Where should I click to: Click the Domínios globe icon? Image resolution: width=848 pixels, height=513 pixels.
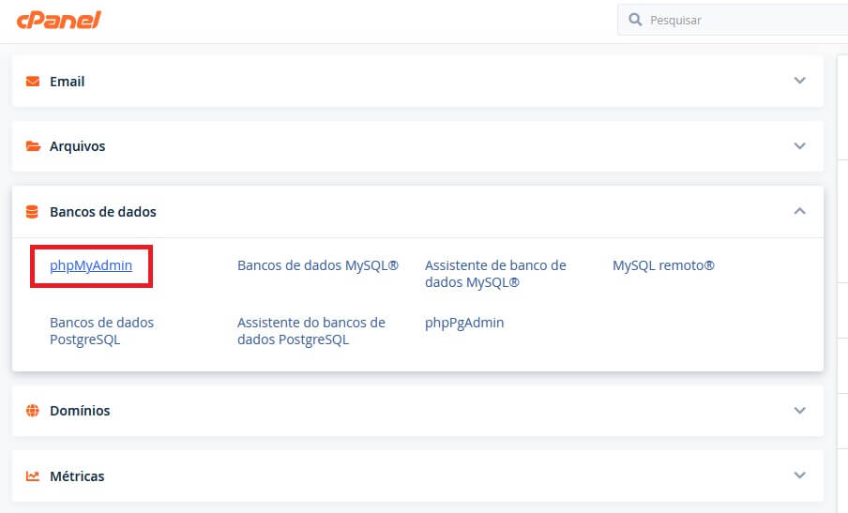click(x=33, y=410)
